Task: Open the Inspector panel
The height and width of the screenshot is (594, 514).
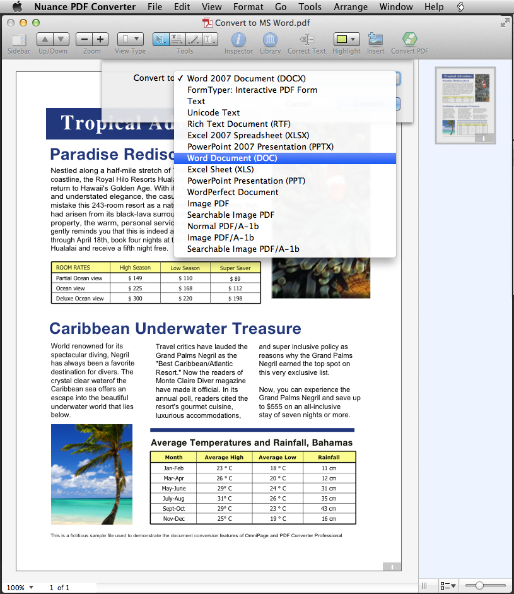Action: [x=238, y=40]
